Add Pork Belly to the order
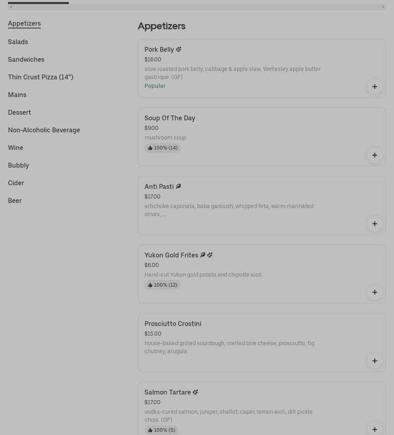394x435 pixels. tap(374, 87)
